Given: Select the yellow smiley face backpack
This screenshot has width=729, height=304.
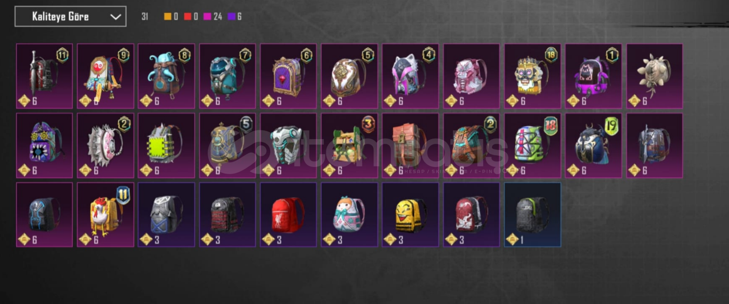Looking at the screenshot, I should tap(410, 214).
